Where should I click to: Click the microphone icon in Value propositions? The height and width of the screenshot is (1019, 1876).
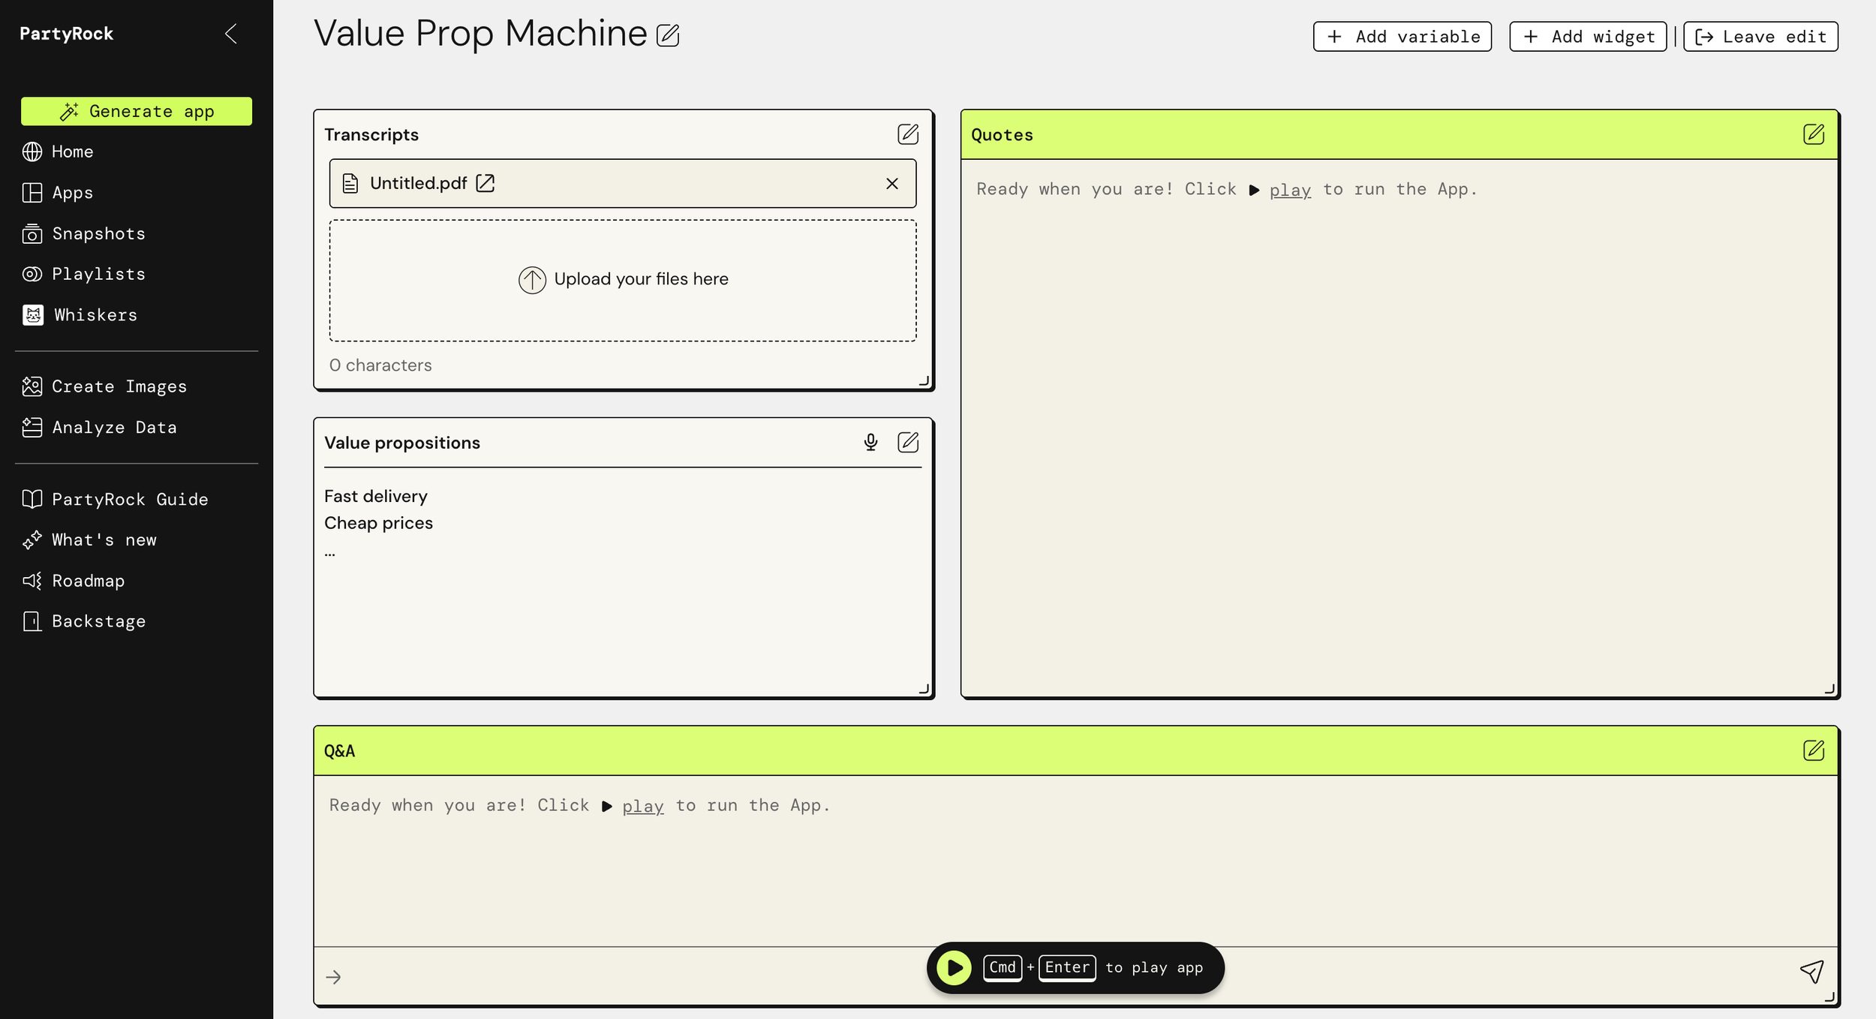coord(870,442)
